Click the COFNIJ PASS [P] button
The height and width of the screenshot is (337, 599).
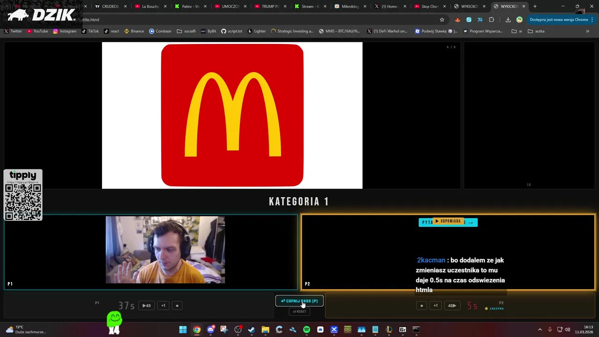coord(299,301)
